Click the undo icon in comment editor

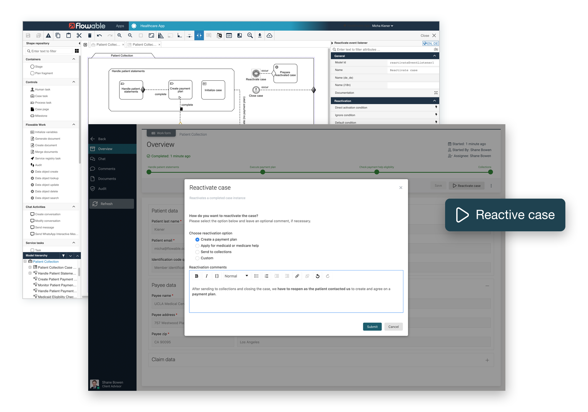point(318,276)
